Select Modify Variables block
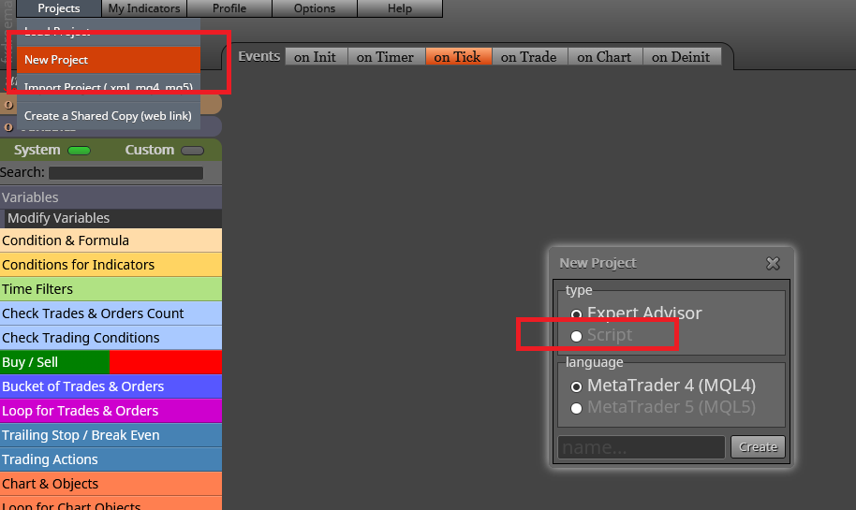This screenshot has height=510, width=856. click(113, 218)
